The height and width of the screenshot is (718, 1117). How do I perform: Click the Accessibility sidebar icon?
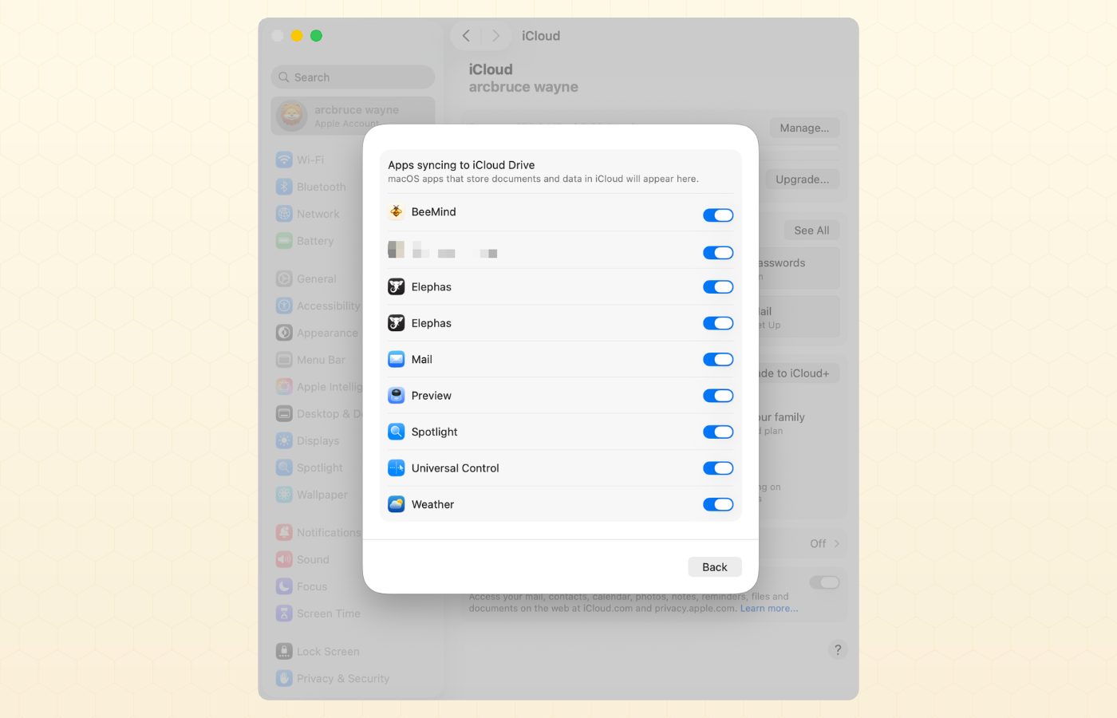(x=284, y=306)
